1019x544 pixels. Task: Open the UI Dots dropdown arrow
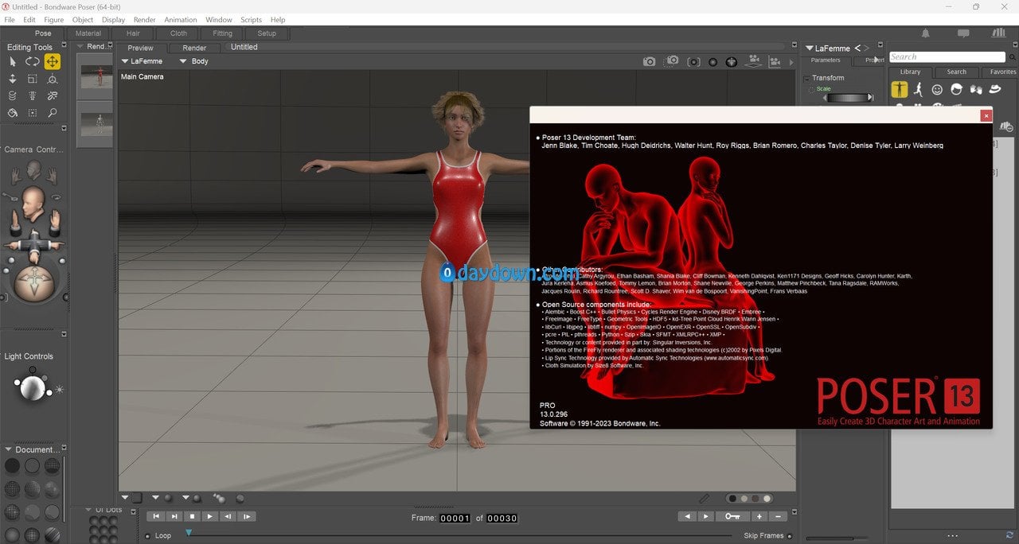(88, 509)
